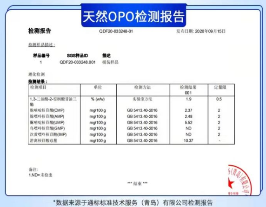Select sample ID QDF20-033248.001
Screen dimensions: 266x207
(x=78, y=63)
